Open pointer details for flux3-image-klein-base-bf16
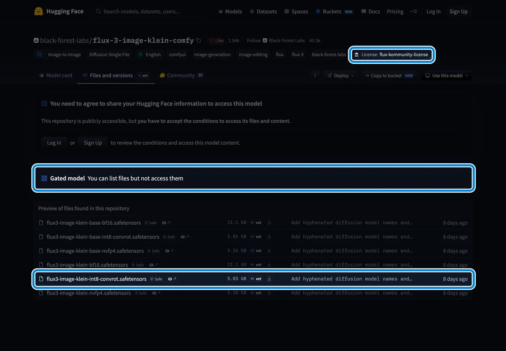This screenshot has width=506, height=351. (x=166, y=223)
